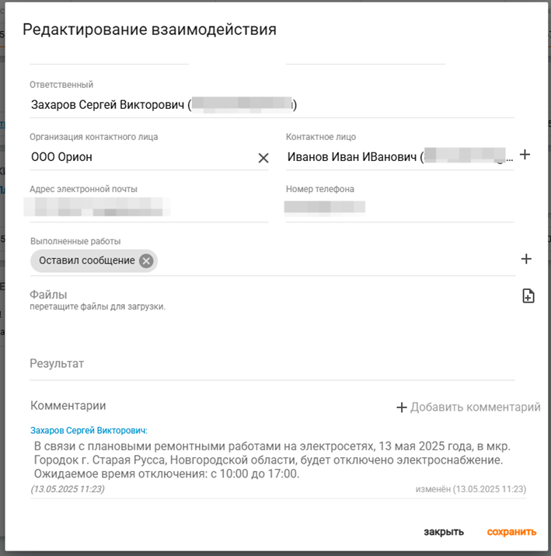
Task: Open the Ответственный field with Захаров Сергей Викторович
Action: 272,105
